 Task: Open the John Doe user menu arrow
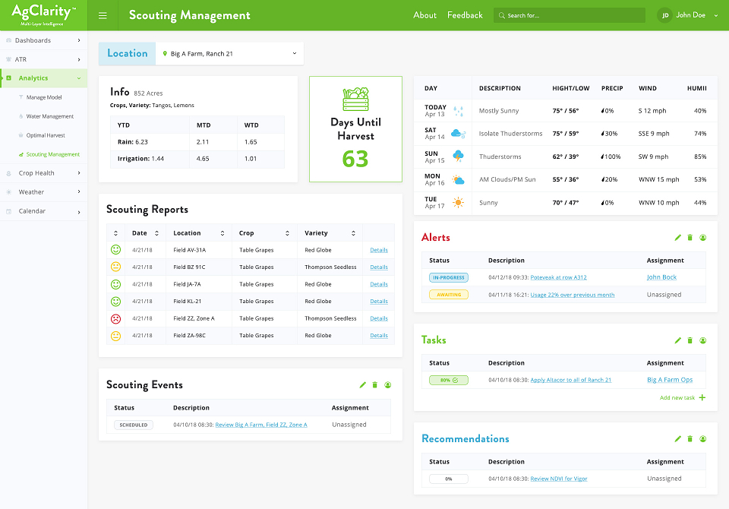pyautogui.click(x=716, y=15)
